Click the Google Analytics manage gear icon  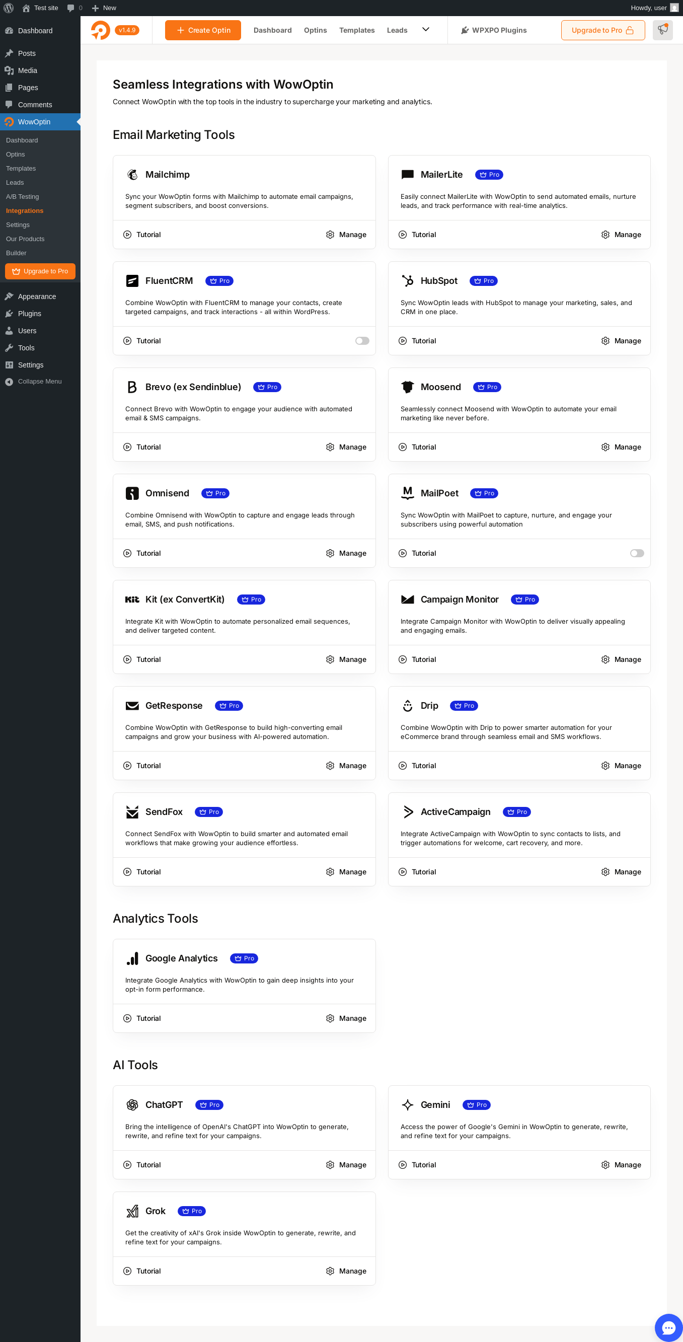click(x=330, y=1018)
